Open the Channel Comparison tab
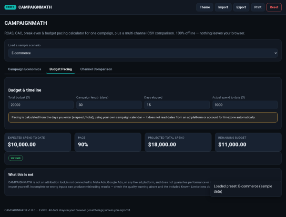Image resolution: width=286 pixels, height=217 pixels. 96,69
